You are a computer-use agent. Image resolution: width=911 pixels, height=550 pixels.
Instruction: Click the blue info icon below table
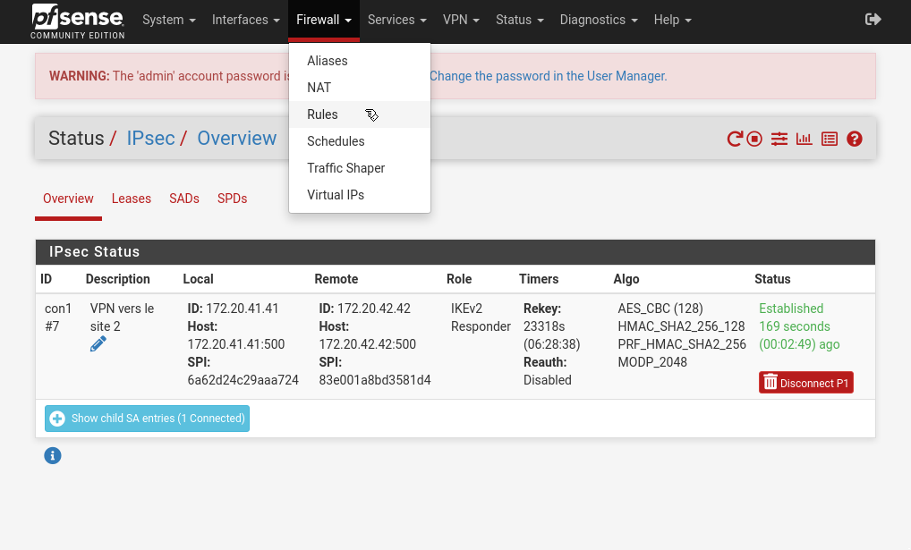coord(53,456)
